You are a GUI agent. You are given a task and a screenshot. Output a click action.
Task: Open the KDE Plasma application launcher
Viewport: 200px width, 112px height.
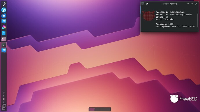(4, 4)
